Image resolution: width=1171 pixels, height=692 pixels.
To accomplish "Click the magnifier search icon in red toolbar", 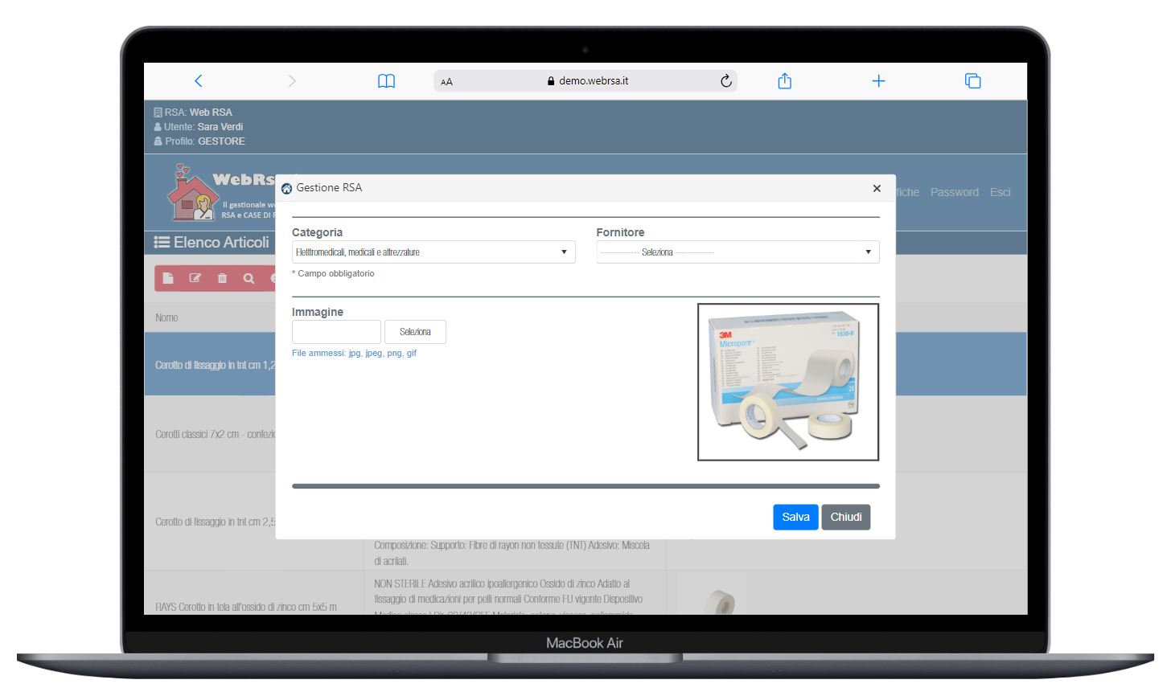I will [x=249, y=278].
